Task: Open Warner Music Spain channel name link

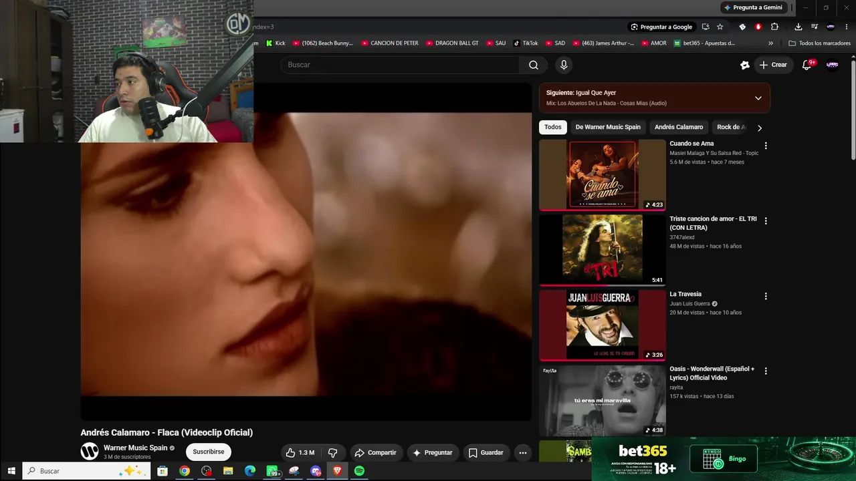Action: point(136,448)
